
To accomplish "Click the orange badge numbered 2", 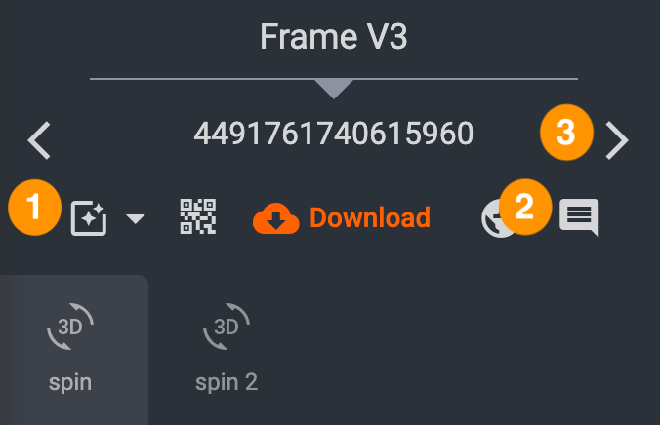I will click(525, 207).
